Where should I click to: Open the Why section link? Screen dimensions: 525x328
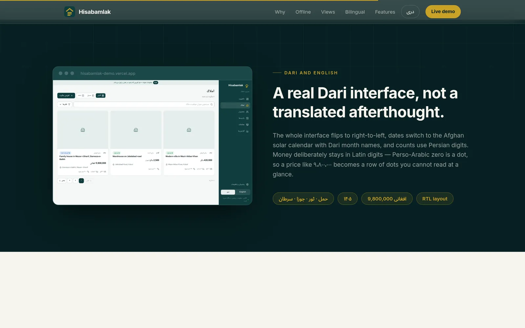tap(280, 12)
